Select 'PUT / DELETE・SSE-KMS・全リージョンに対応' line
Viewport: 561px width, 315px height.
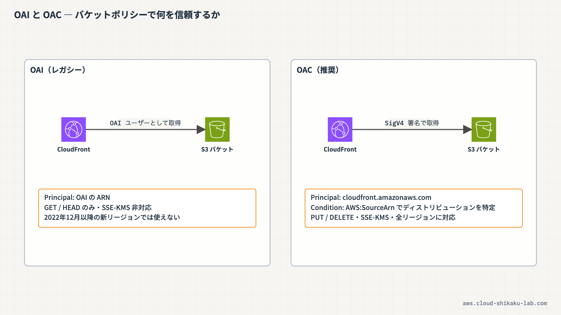click(x=383, y=217)
